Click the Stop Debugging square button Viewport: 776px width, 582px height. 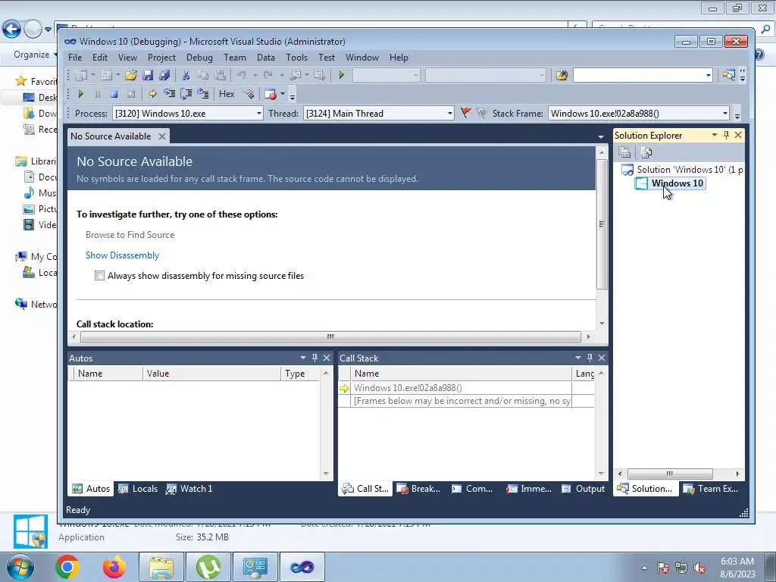pyautogui.click(x=114, y=94)
